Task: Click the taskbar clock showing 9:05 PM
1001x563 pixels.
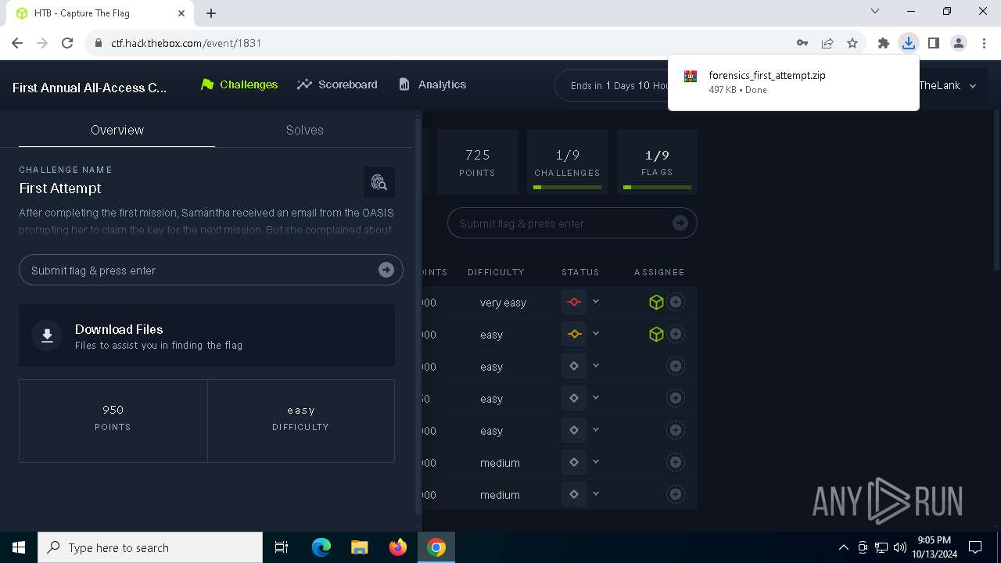Action: coord(934,547)
